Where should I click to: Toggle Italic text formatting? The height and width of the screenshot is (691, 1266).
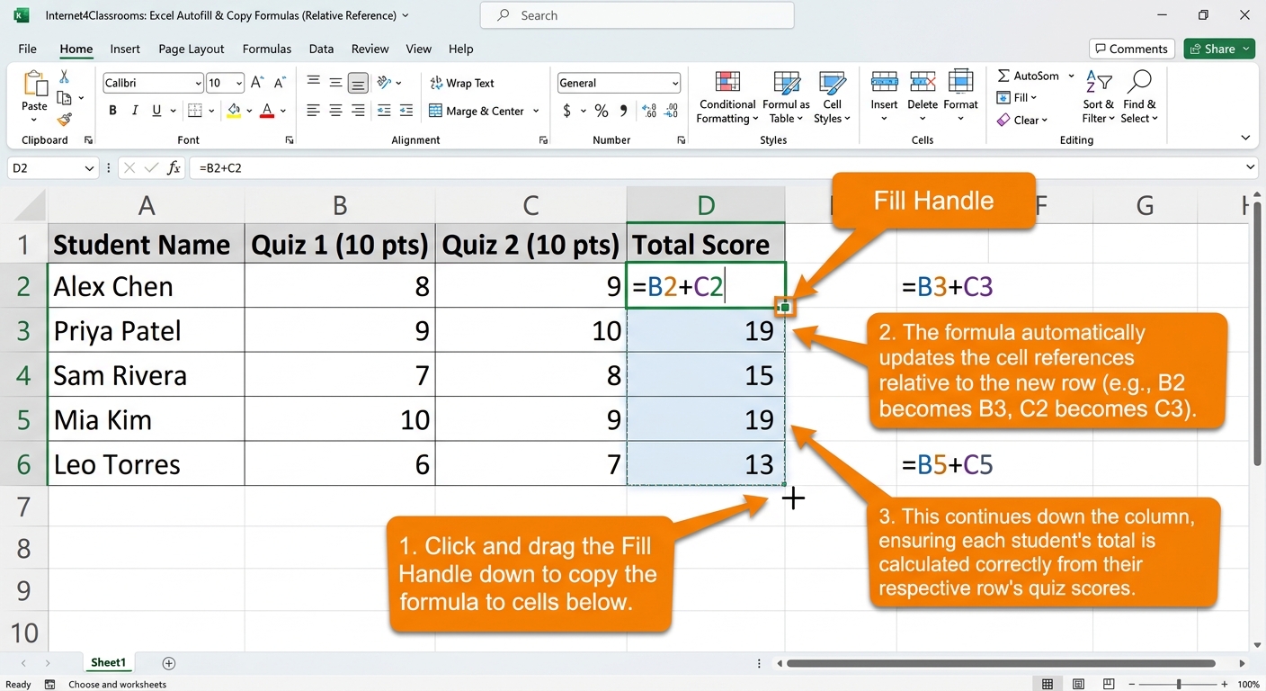pyautogui.click(x=135, y=111)
